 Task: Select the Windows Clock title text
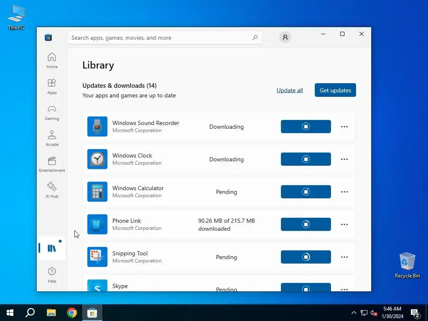[x=132, y=155]
